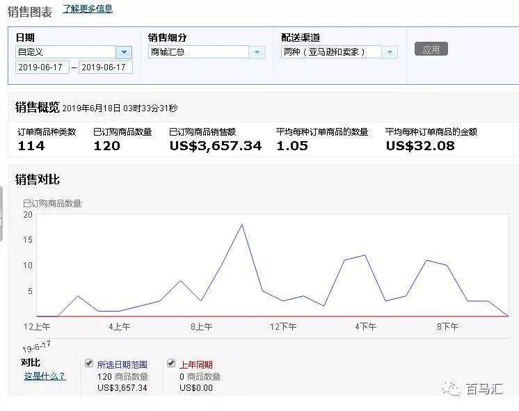This screenshot has height=411, width=519.
Task: Expand the 销售细分 商城汇总 dropdown
Action: tap(257, 52)
